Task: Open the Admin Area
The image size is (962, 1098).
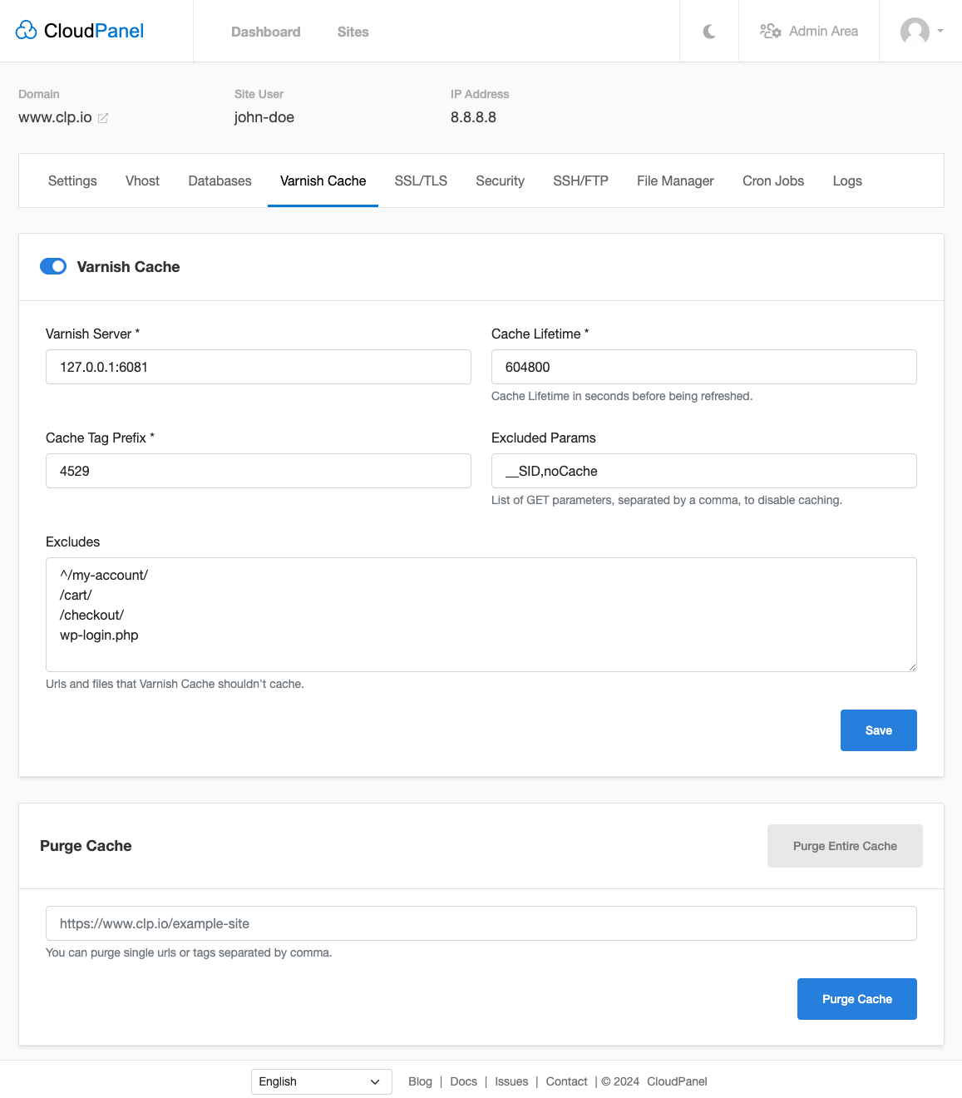Action: pyautogui.click(x=809, y=31)
